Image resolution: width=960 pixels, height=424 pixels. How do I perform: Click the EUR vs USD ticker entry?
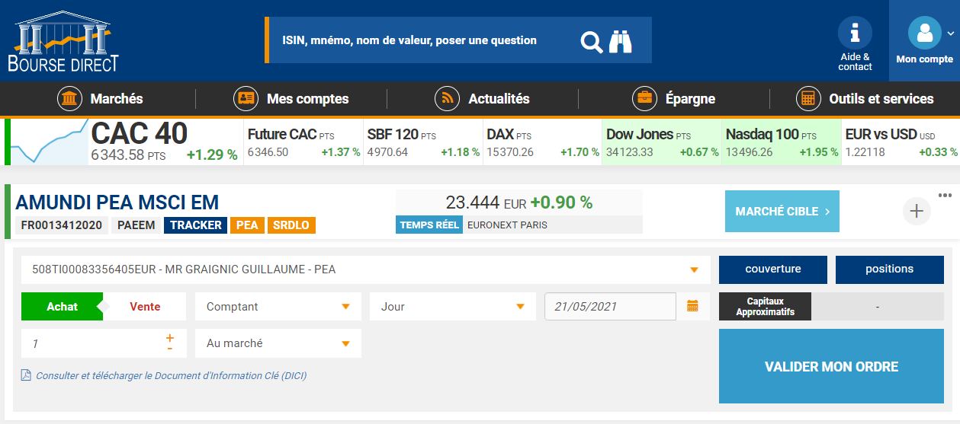pos(901,142)
